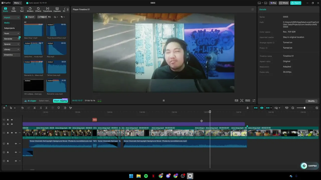Select Thud Sound Effect.mp3 thumbnail
321x180 pixels.
pos(56,30)
